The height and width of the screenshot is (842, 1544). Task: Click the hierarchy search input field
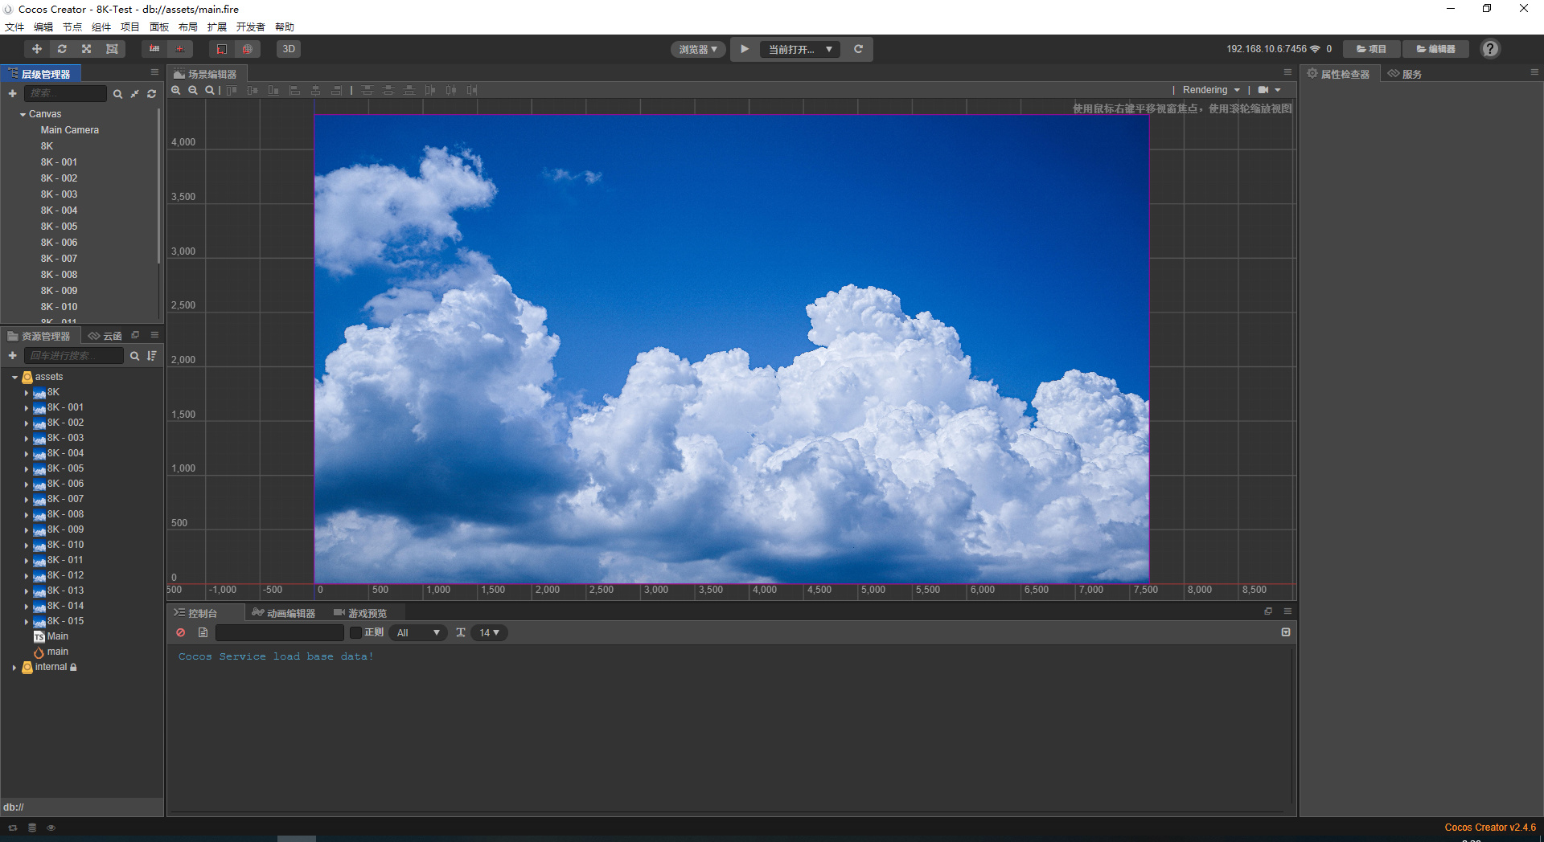pos(65,94)
